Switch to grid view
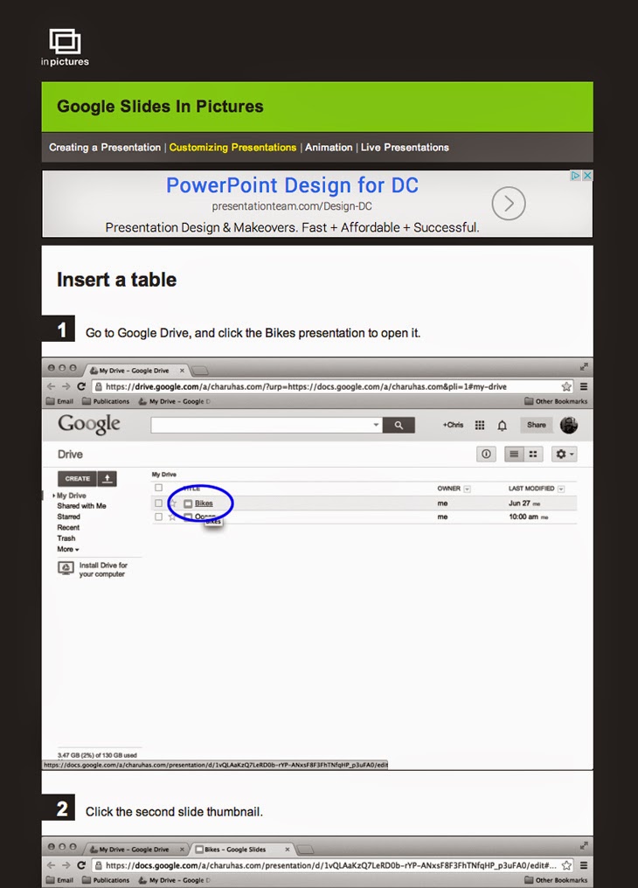638x888 pixels. tap(533, 454)
